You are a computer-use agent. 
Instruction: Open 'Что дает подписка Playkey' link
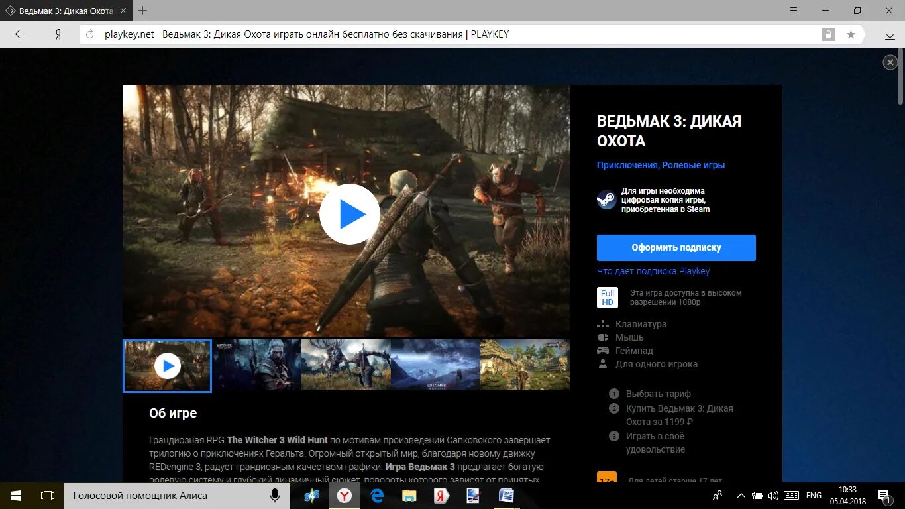click(x=653, y=271)
